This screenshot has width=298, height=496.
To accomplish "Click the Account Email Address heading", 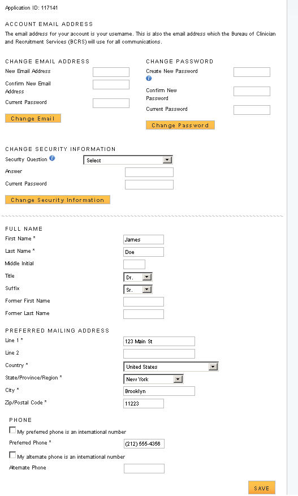I will [49, 24].
